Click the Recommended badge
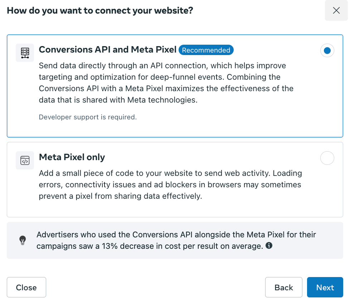The width and height of the screenshot is (350, 306). click(x=206, y=50)
